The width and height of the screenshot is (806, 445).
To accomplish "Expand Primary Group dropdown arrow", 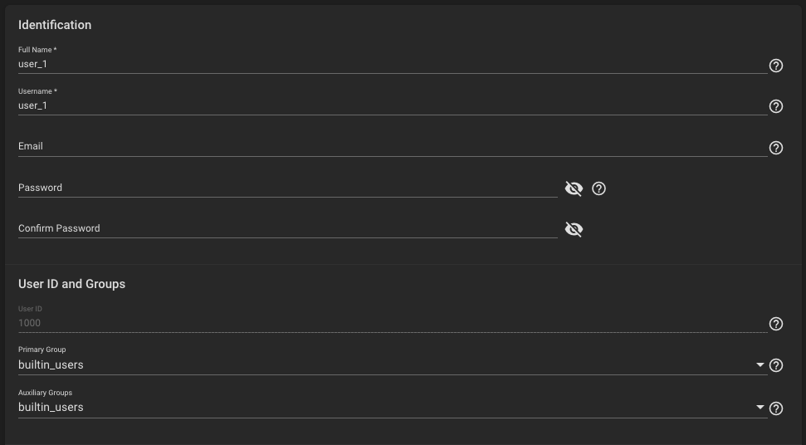I will [760, 364].
